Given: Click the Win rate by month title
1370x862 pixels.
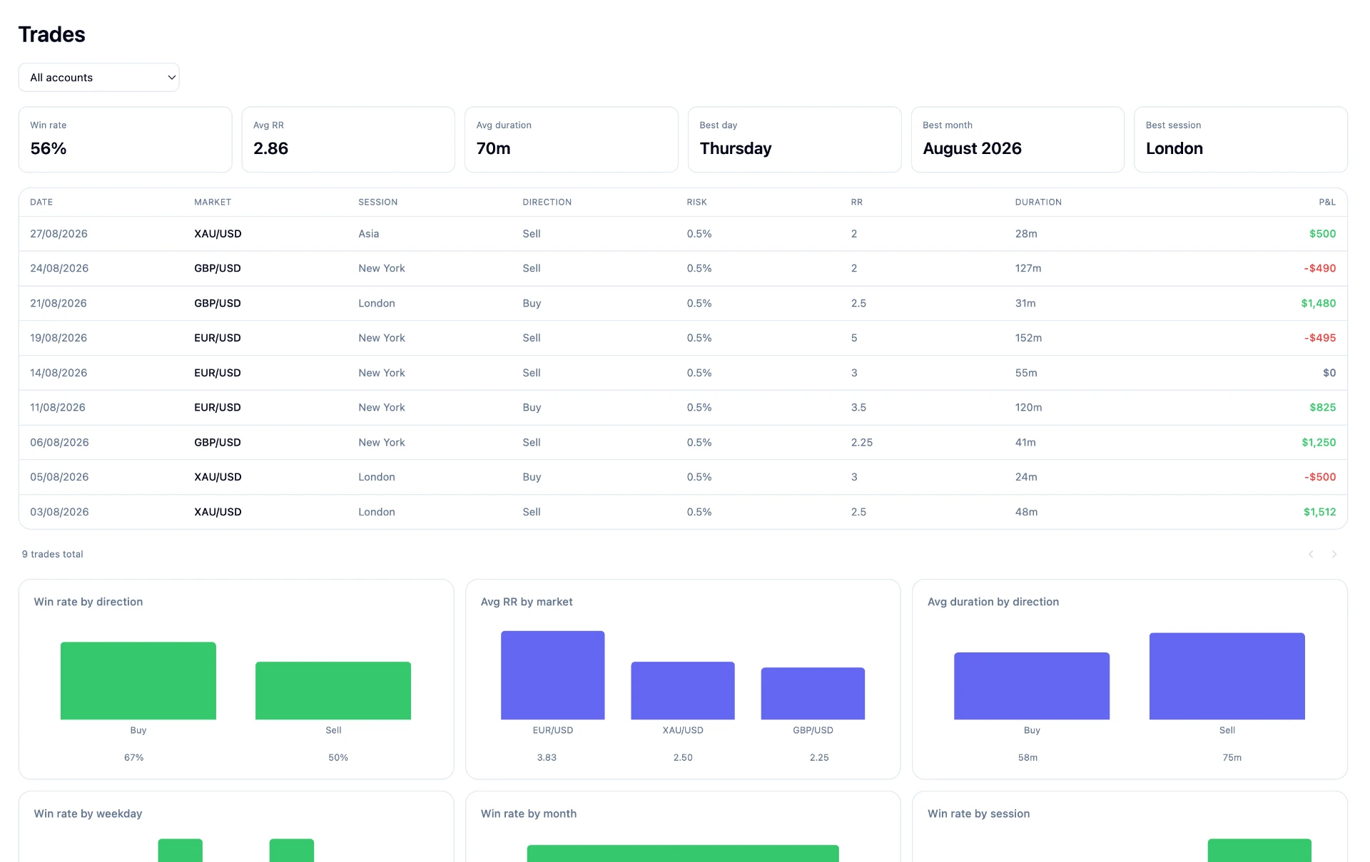Looking at the screenshot, I should pos(529,814).
